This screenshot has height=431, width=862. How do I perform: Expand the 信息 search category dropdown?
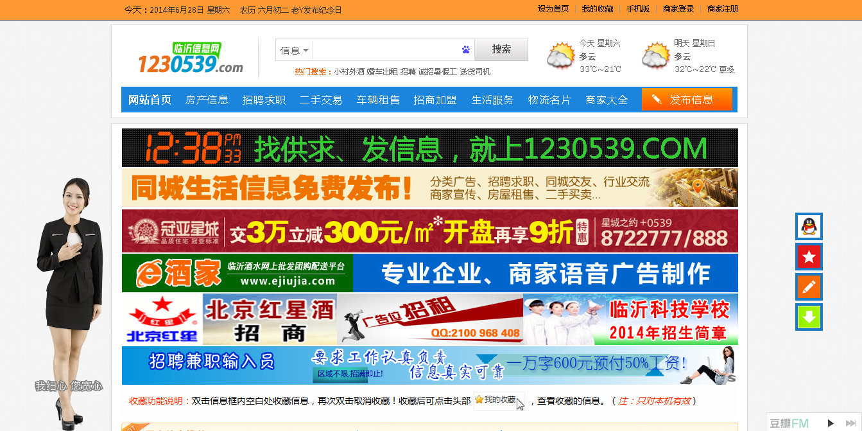[x=295, y=50]
